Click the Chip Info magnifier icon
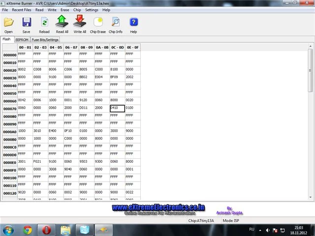 116,22
